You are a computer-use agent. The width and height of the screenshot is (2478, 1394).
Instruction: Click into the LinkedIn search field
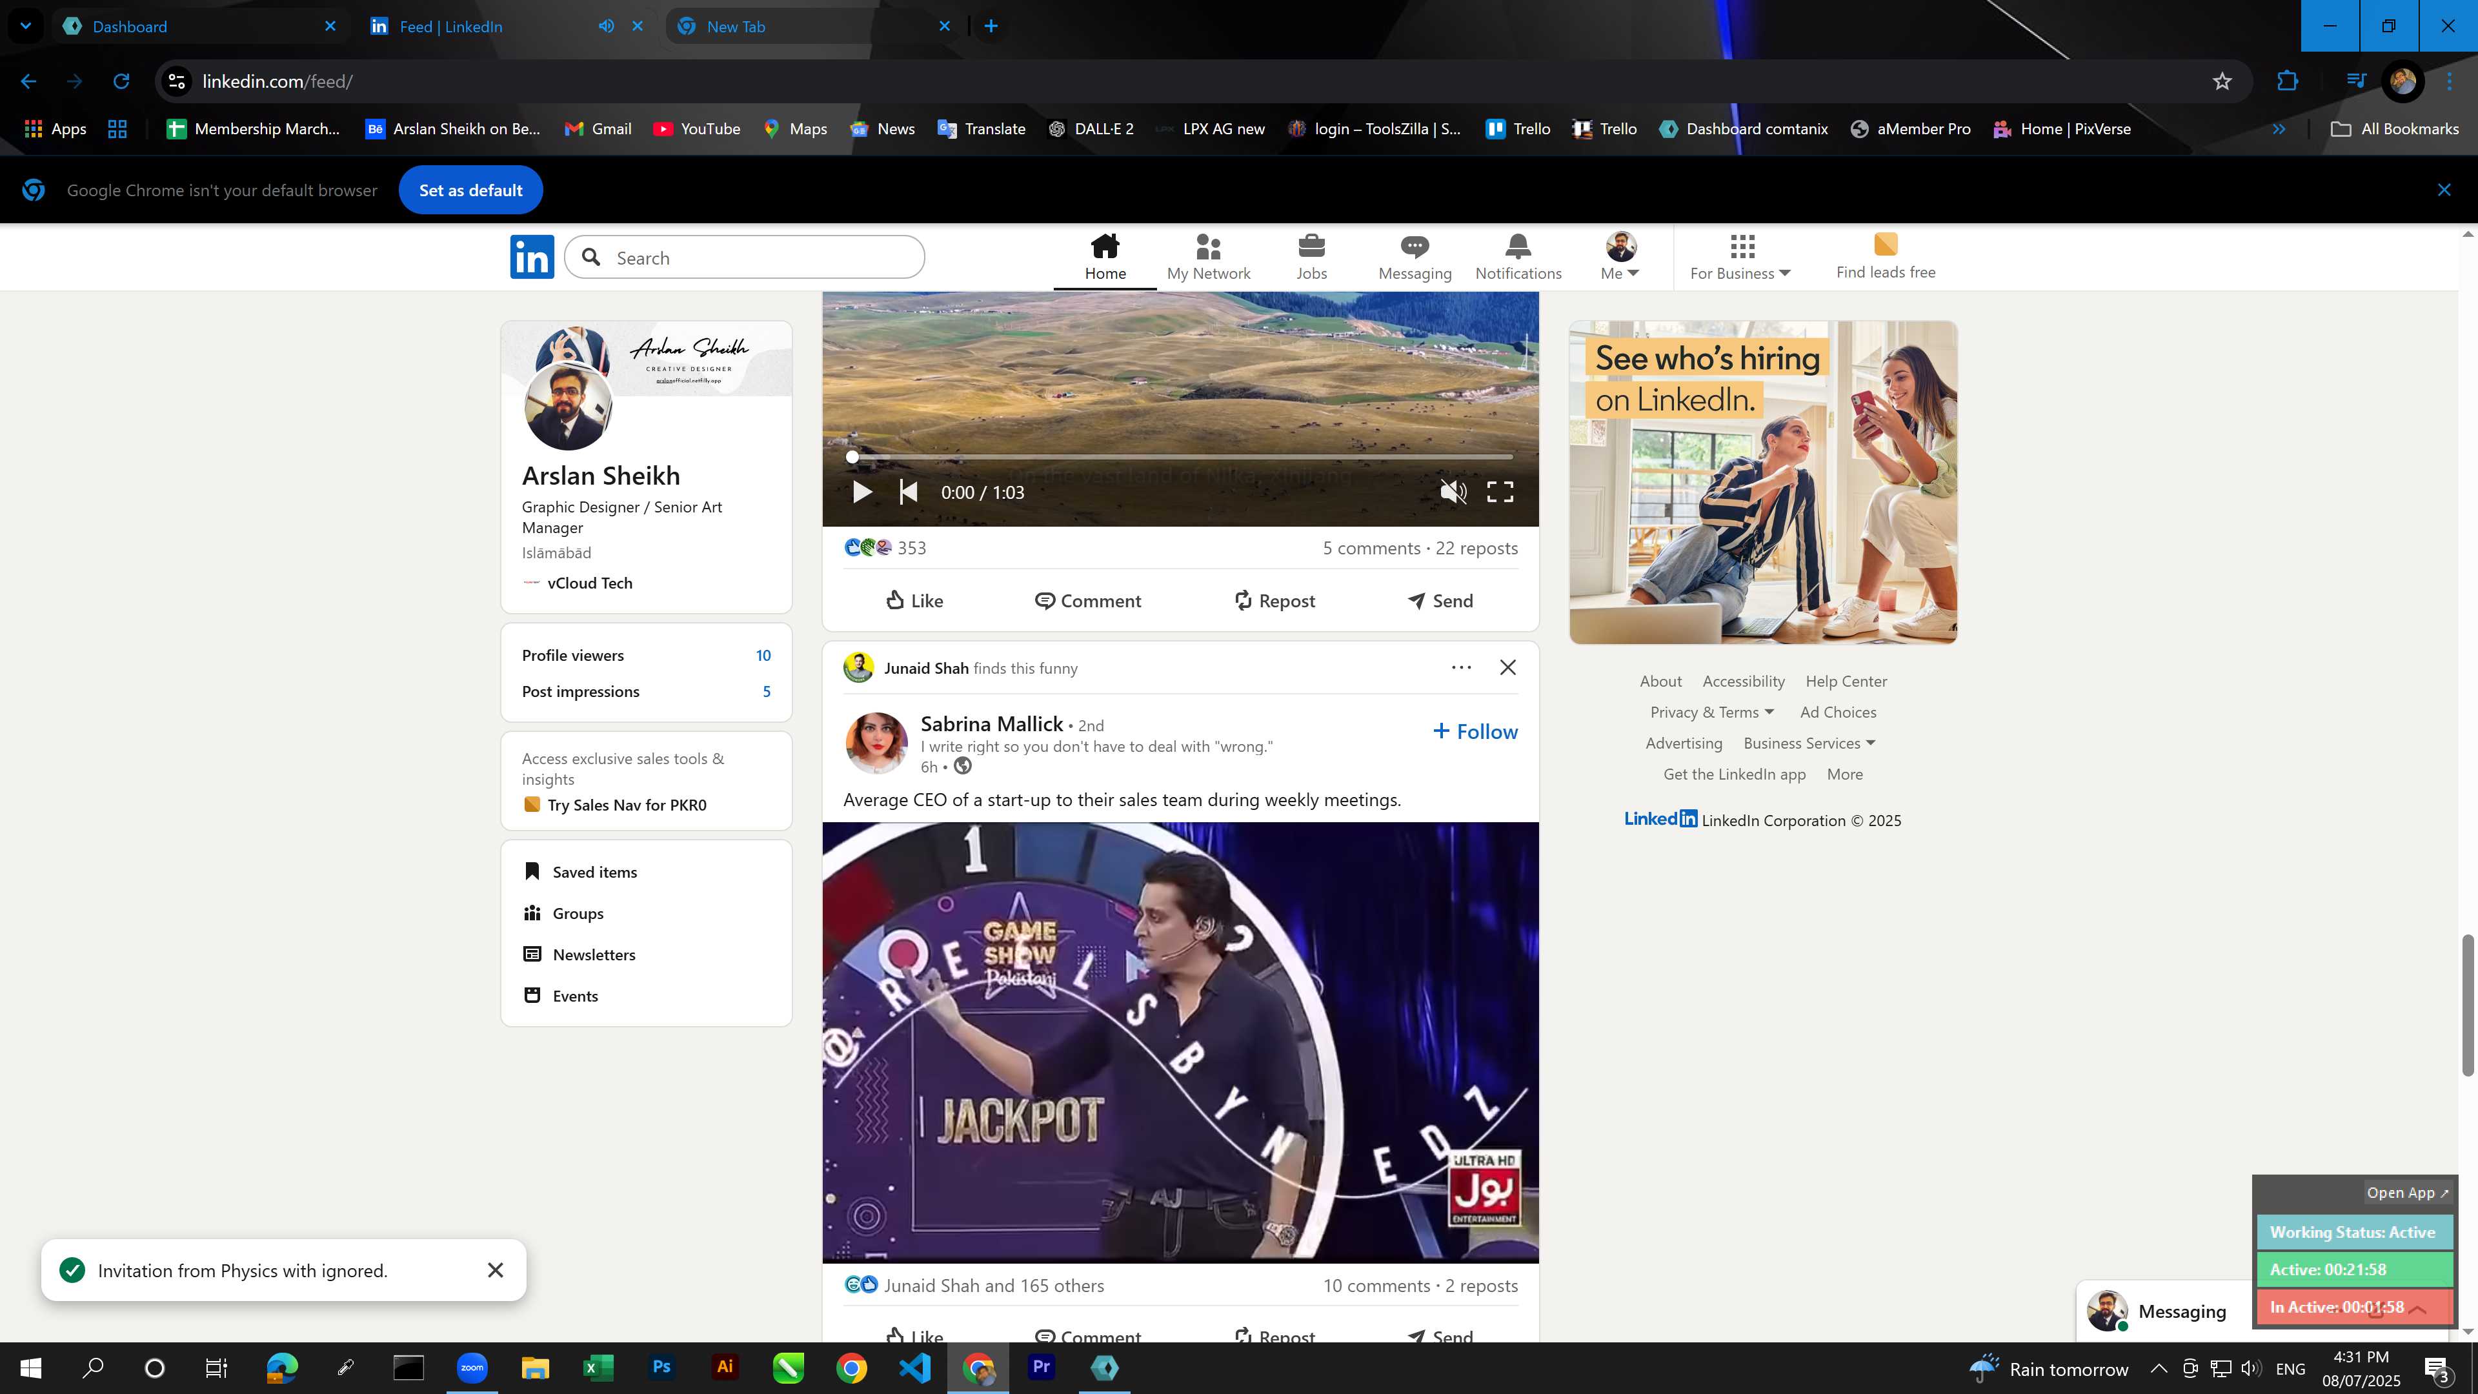point(745,258)
